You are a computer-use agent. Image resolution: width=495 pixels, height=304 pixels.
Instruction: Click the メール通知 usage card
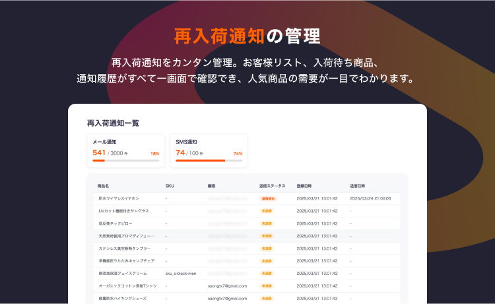126,150
